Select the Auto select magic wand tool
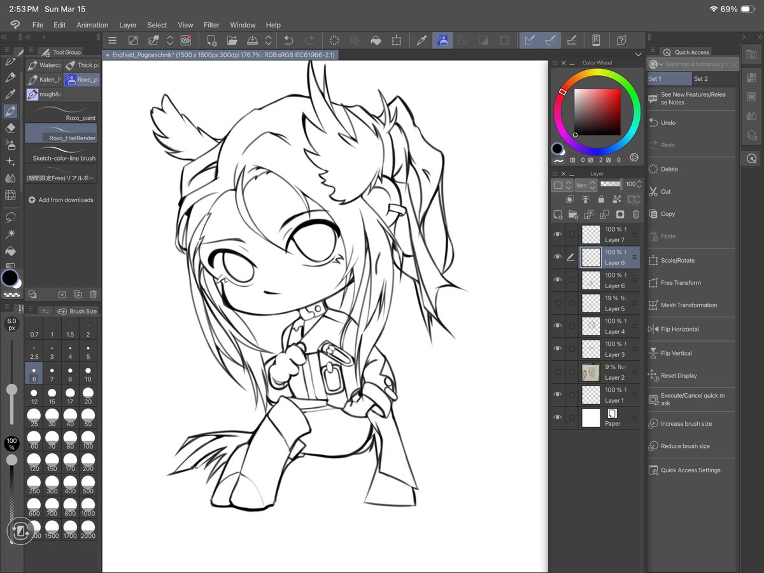Viewport: 764px width, 573px height. [10, 234]
